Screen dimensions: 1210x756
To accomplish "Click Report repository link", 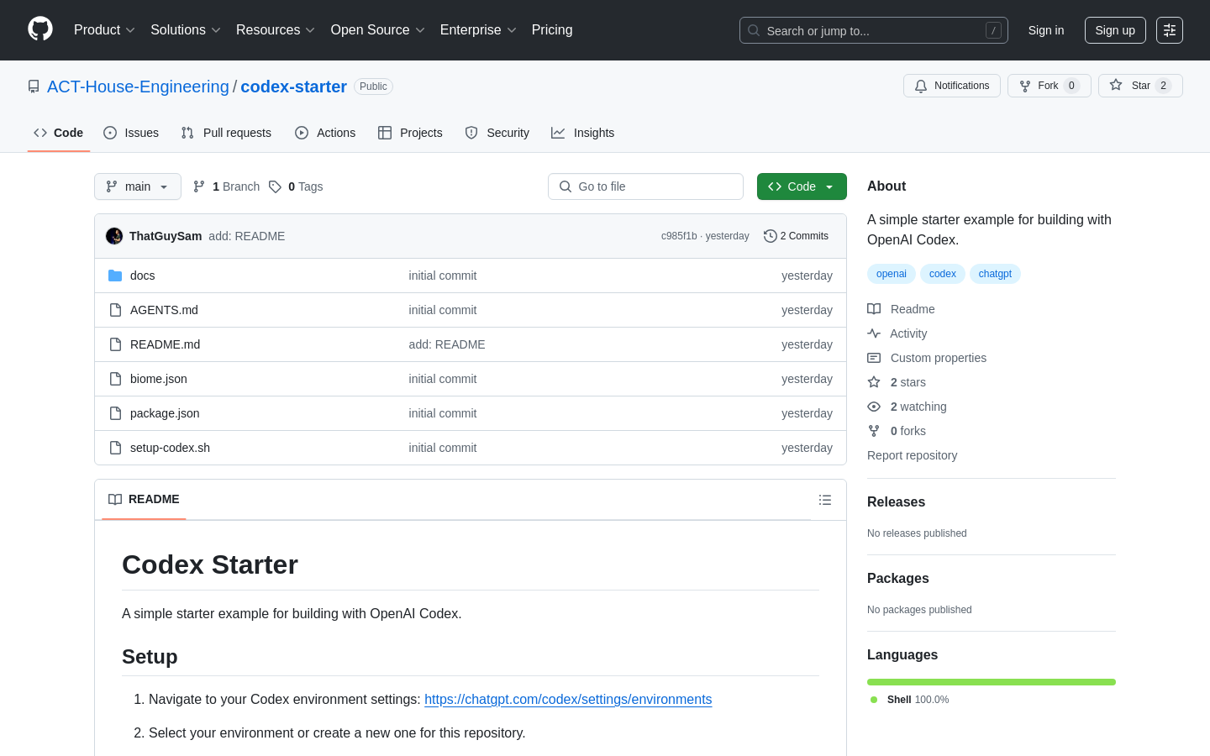I will pos(912,455).
